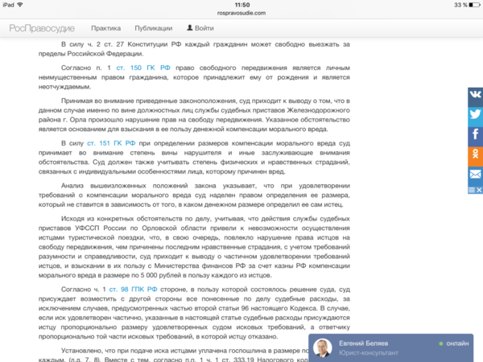Open chat with Евгений Беляев consultant
Viewport: 483px width, 362px height.
coord(391,348)
